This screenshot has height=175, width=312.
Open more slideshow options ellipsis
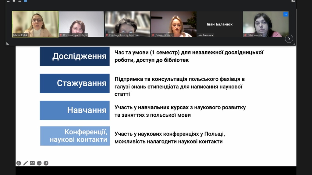(39, 163)
